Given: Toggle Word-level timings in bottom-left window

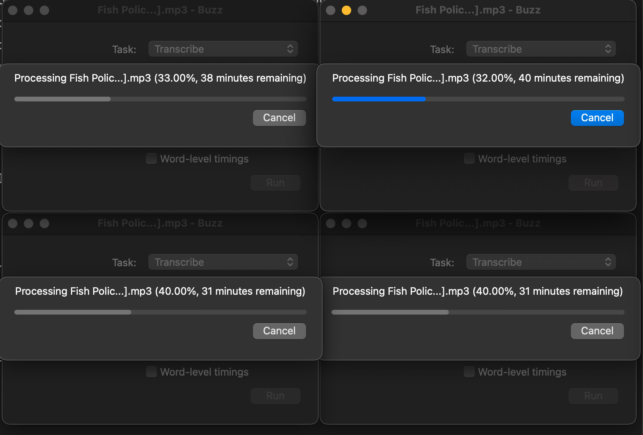Looking at the screenshot, I should tap(151, 372).
